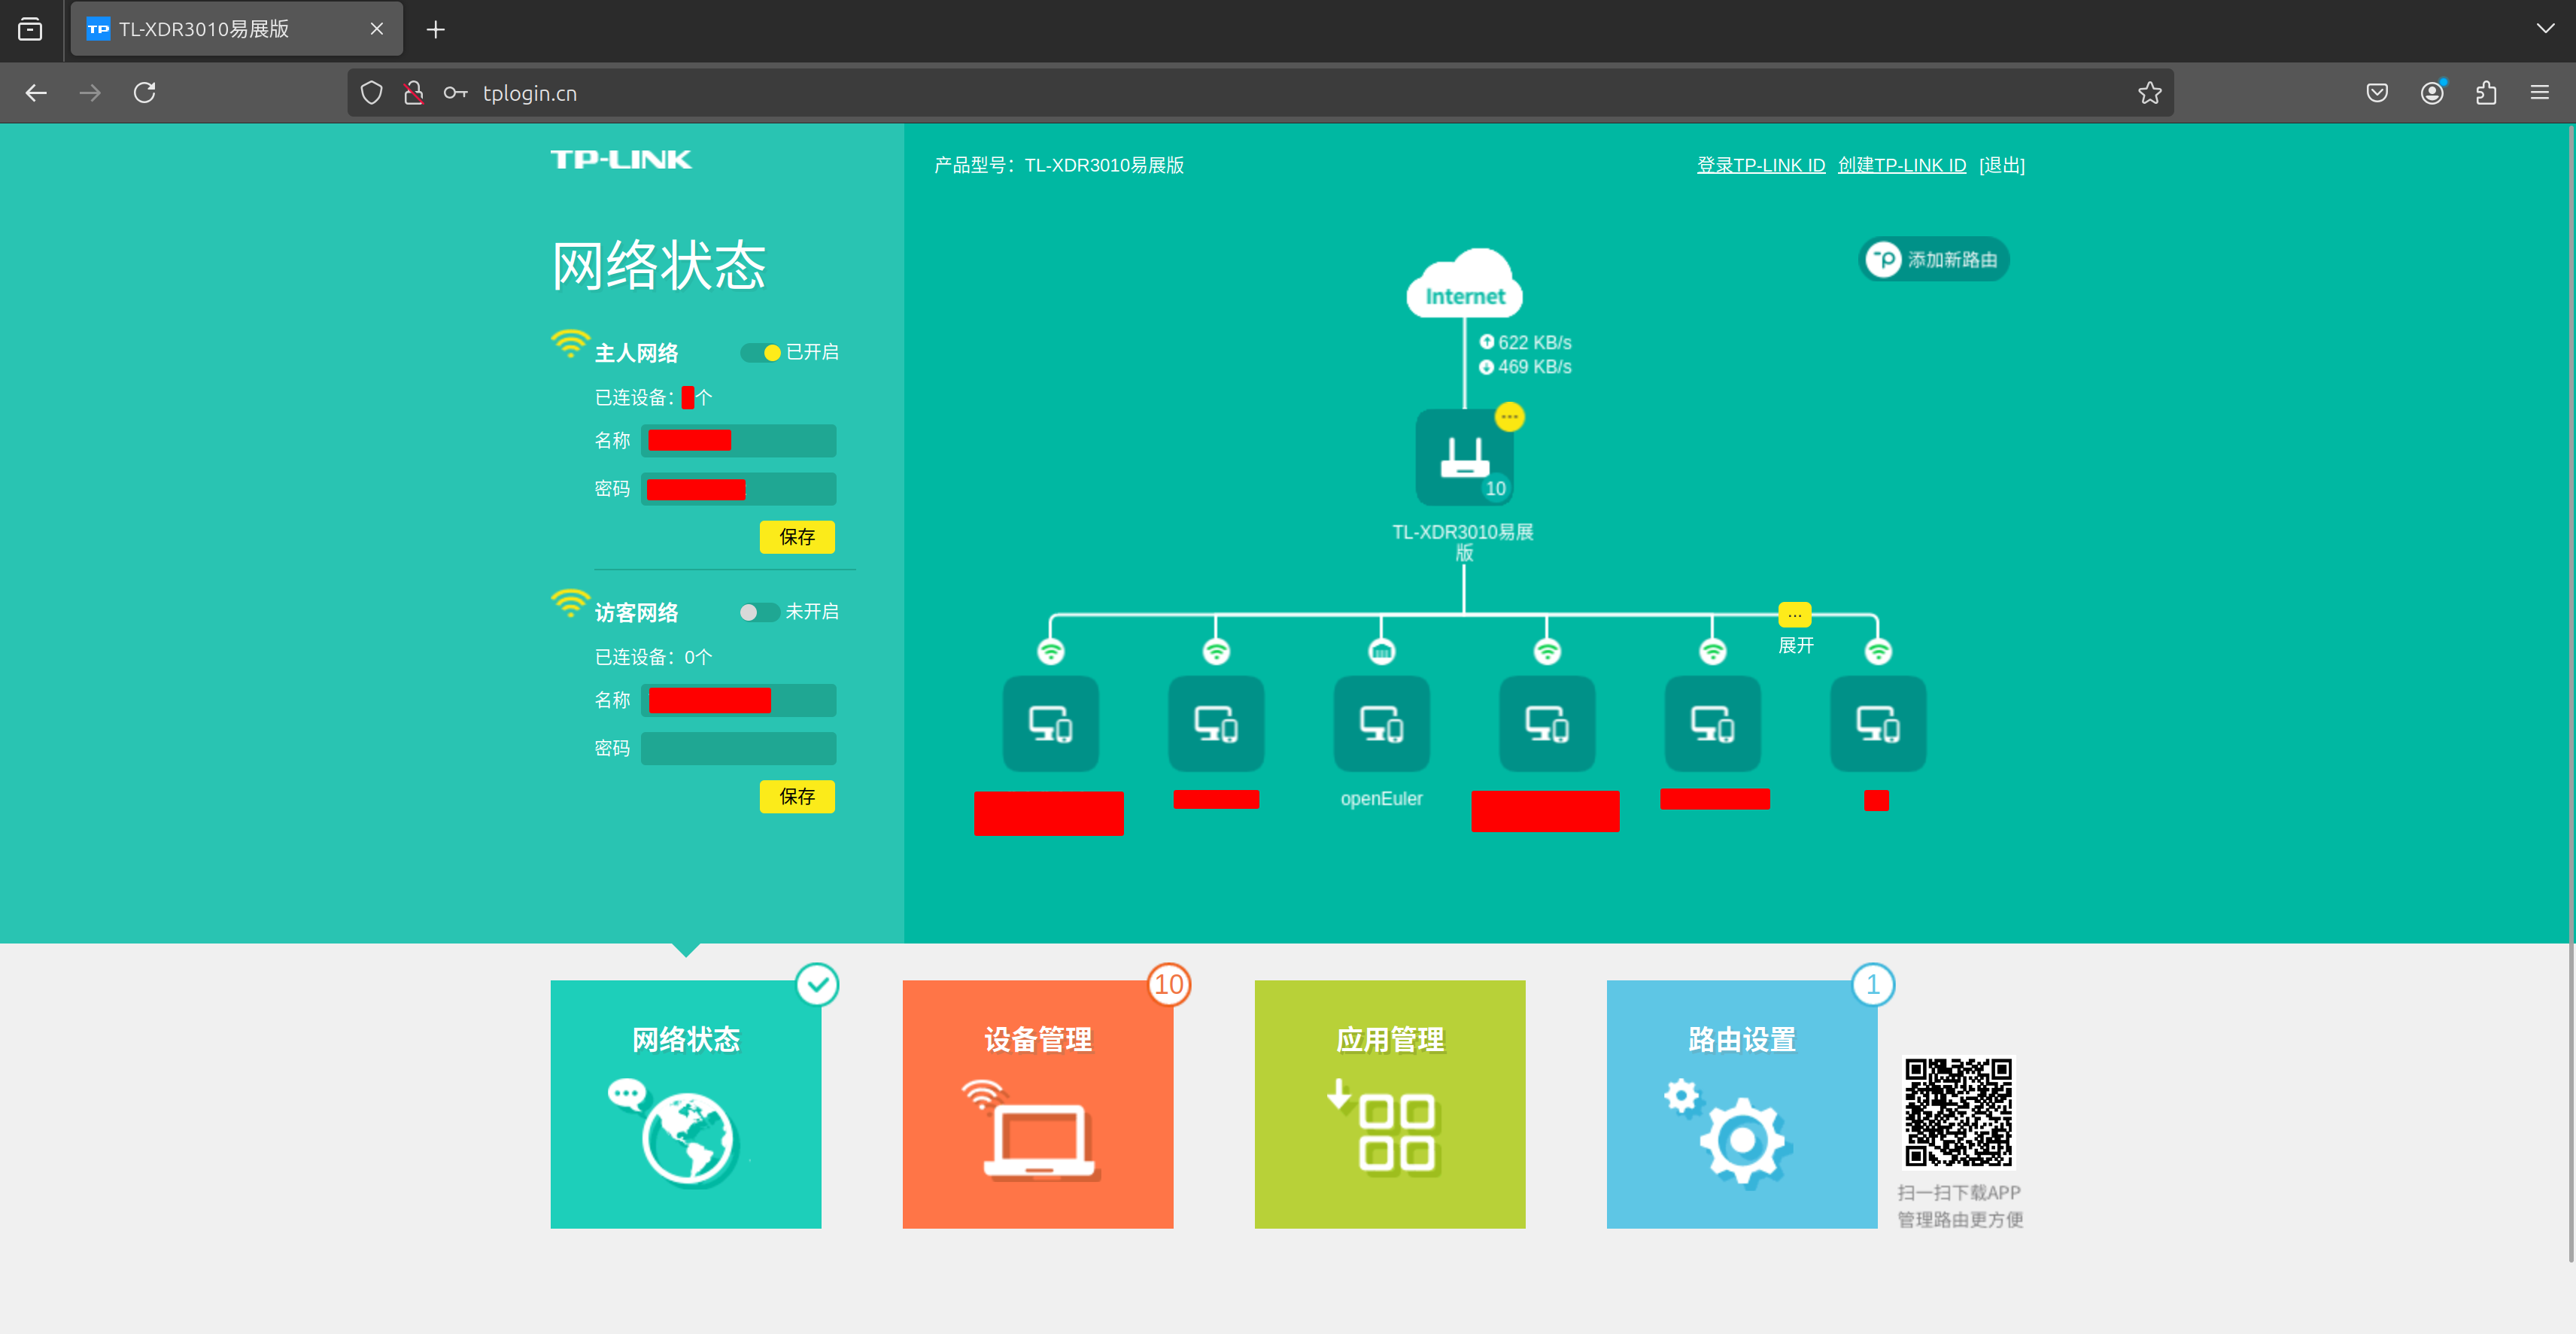2576x1334 pixels.
Task: Open the 应用管理 tile
Action: (1390, 1104)
